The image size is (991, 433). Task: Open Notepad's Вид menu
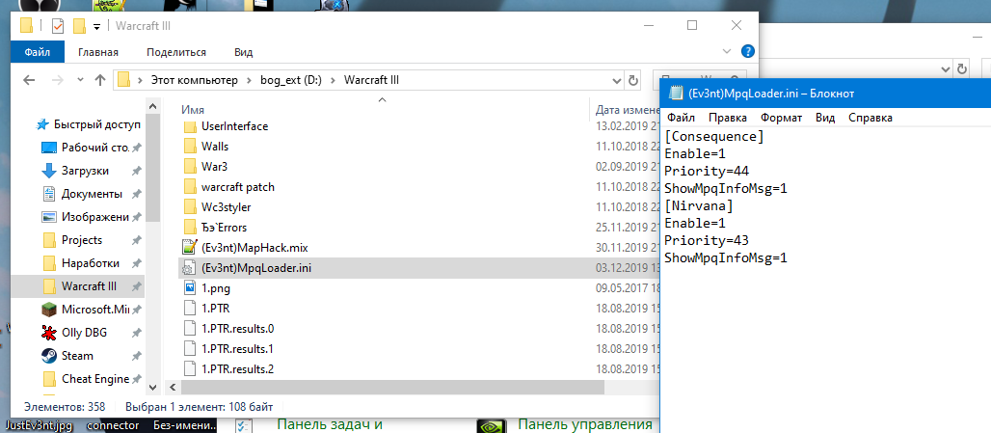coord(825,118)
